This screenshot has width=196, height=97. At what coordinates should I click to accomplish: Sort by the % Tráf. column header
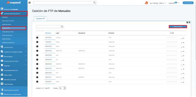[172, 33]
